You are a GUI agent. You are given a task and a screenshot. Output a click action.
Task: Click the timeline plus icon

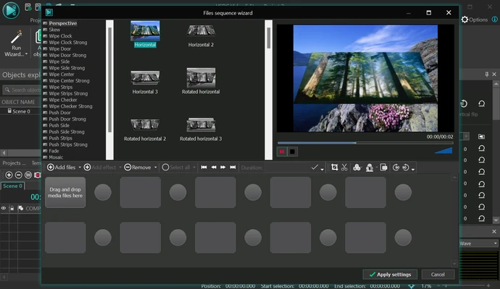[9, 175]
